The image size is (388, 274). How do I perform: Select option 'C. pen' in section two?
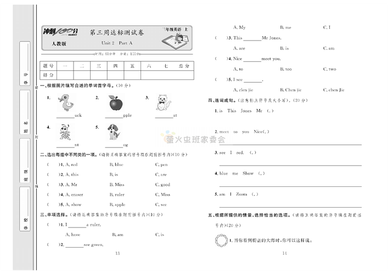click(161, 164)
